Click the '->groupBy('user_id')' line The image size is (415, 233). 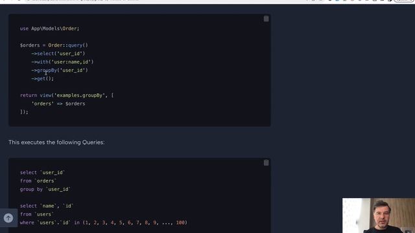click(x=60, y=71)
